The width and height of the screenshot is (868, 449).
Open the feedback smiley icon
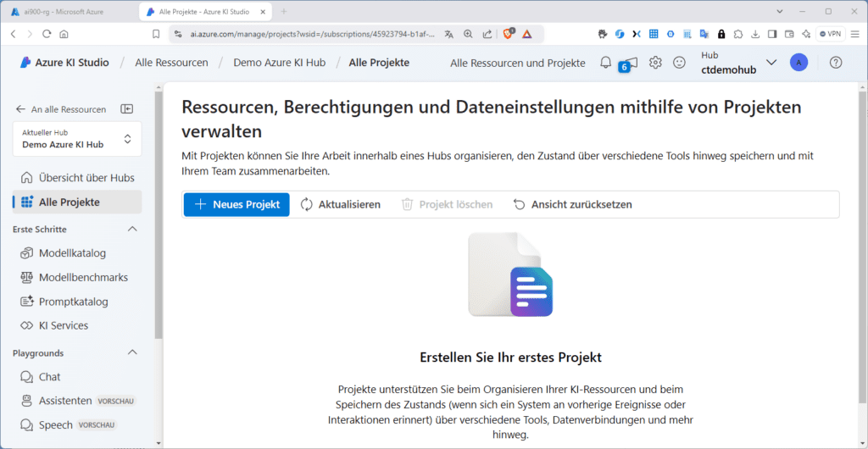point(679,63)
